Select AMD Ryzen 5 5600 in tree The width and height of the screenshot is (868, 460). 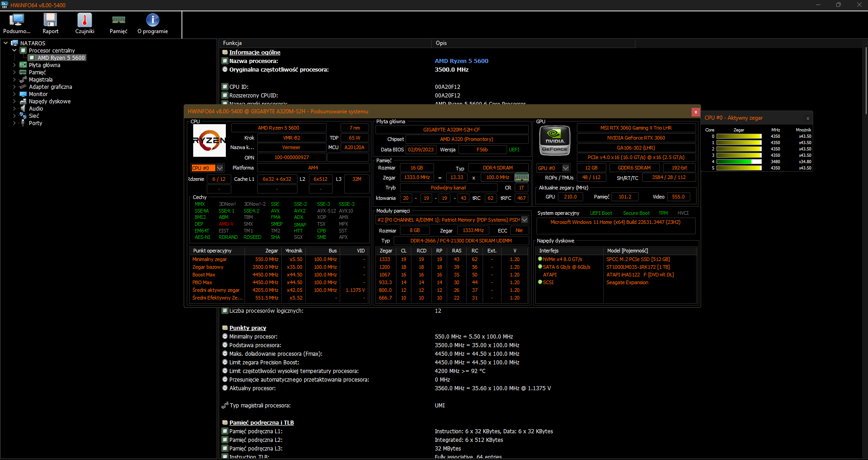(x=61, y=58)
